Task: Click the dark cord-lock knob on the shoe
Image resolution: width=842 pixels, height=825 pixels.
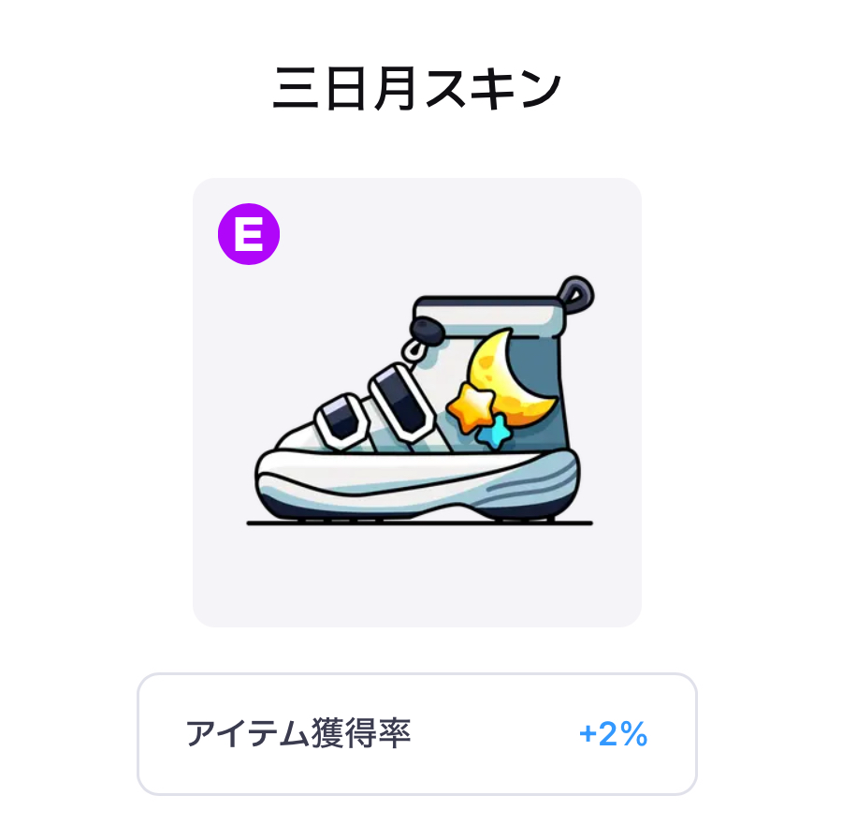Action: pyautogui.click(x=428, y=329)
